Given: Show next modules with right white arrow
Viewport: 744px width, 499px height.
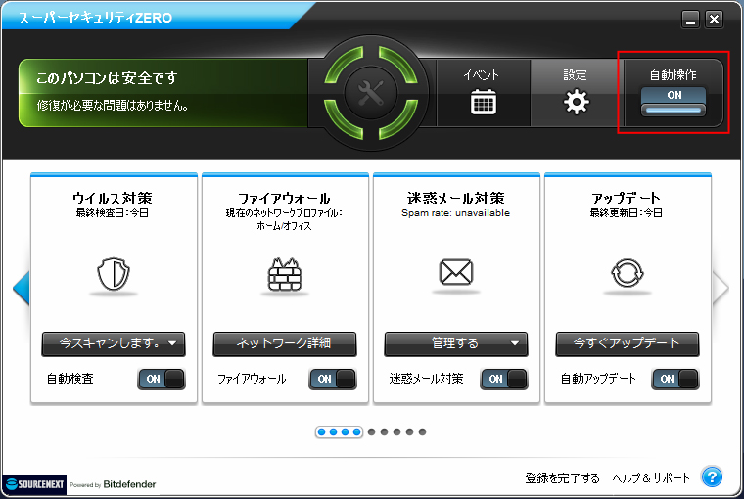Looking at the screenshot, I should pyautogui.click(x=721, y=288).
